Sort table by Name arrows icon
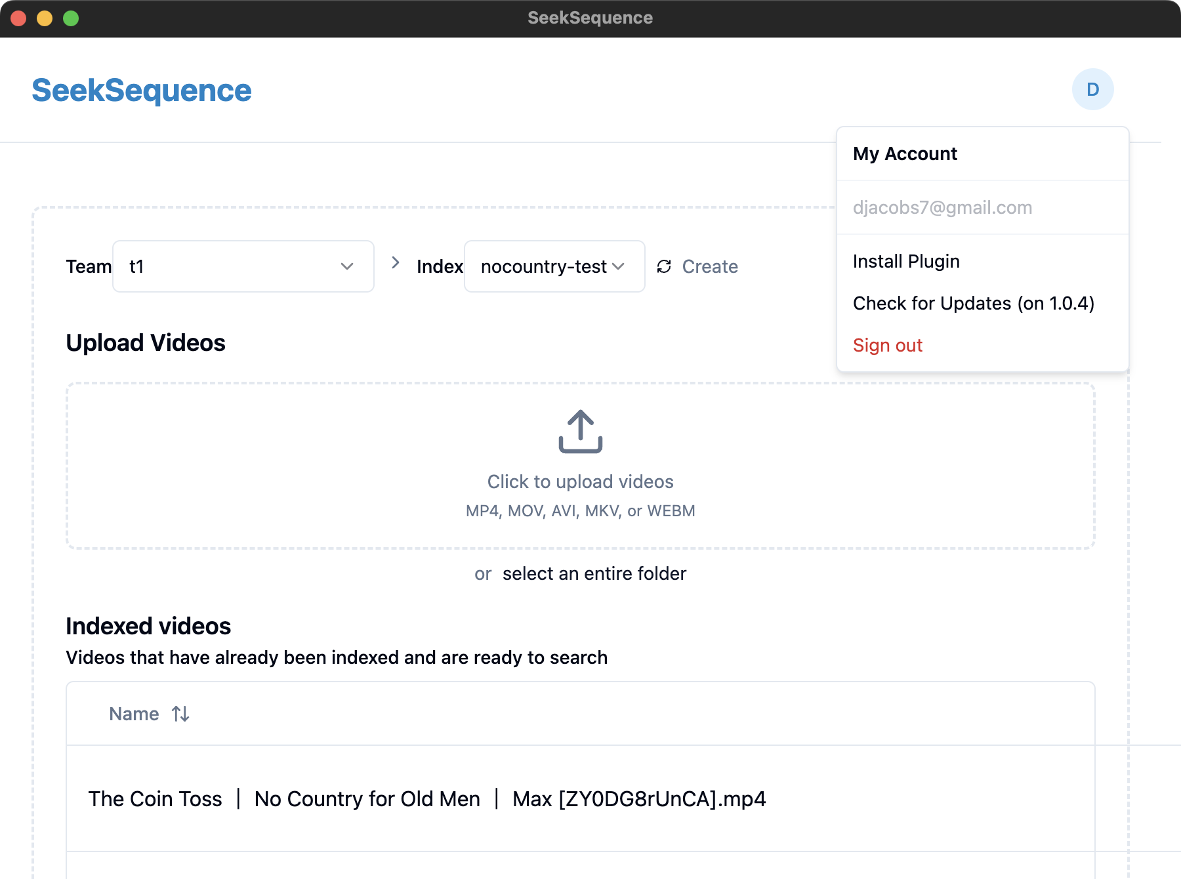Screen dimensions: 1181x879 [180, 714]
